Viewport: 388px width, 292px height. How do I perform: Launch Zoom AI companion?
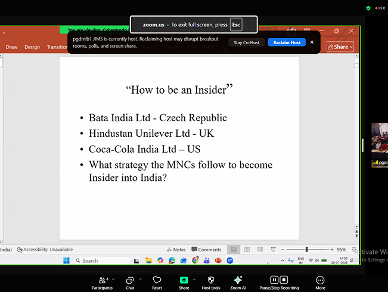238,282
